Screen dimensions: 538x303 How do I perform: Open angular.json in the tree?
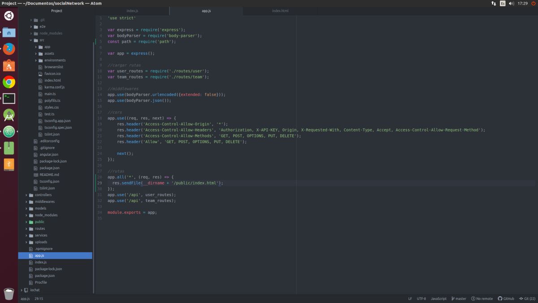click(x=48, y=154)
